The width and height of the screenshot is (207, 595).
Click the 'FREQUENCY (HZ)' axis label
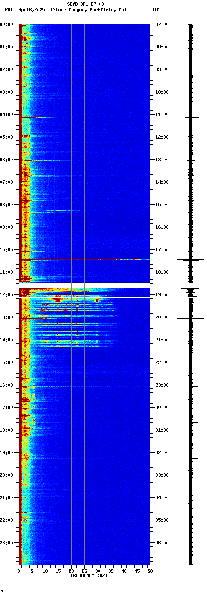pos(89,575)
